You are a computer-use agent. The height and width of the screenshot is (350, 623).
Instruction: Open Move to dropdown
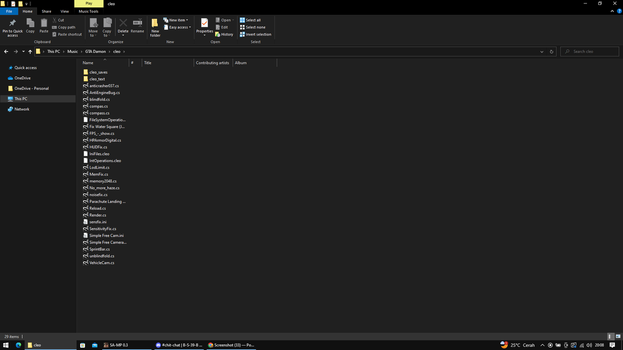pos(93,28)
